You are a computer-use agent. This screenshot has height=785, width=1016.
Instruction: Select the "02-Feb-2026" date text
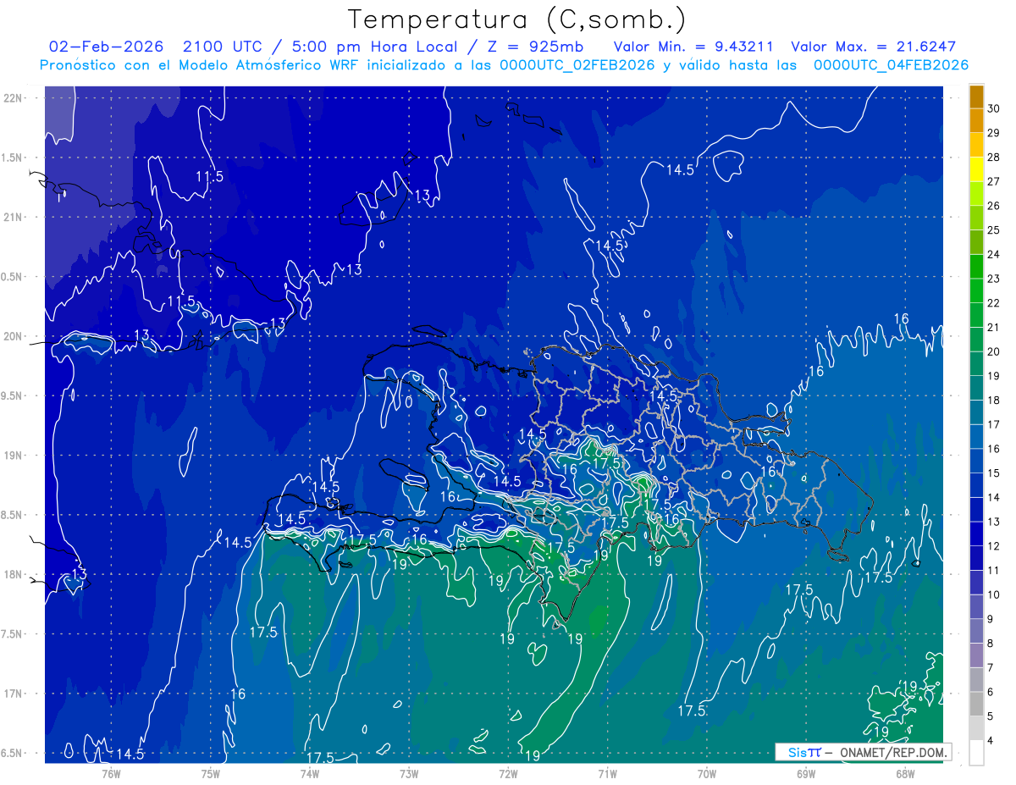(106, 47)
